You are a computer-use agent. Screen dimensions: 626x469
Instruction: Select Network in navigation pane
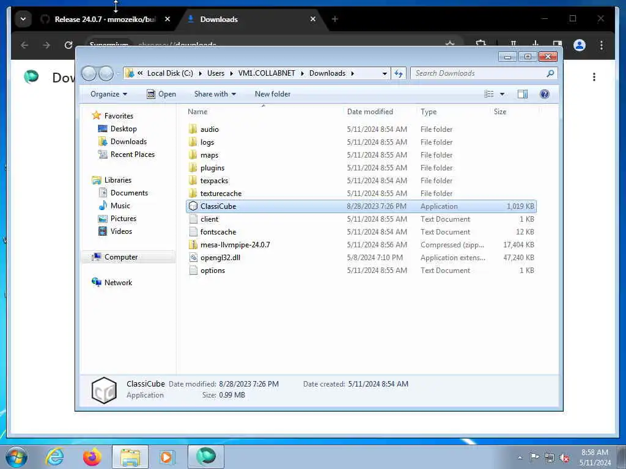(x=118, y=283)
